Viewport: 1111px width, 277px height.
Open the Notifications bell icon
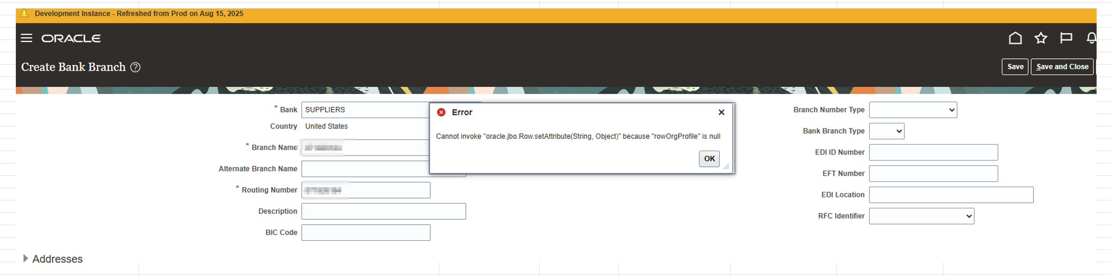click(1091, 38)
